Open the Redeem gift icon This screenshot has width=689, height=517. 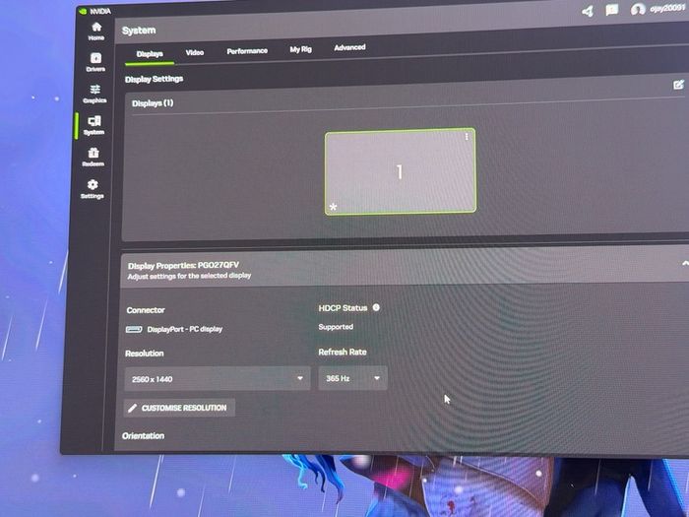point(94,157)
